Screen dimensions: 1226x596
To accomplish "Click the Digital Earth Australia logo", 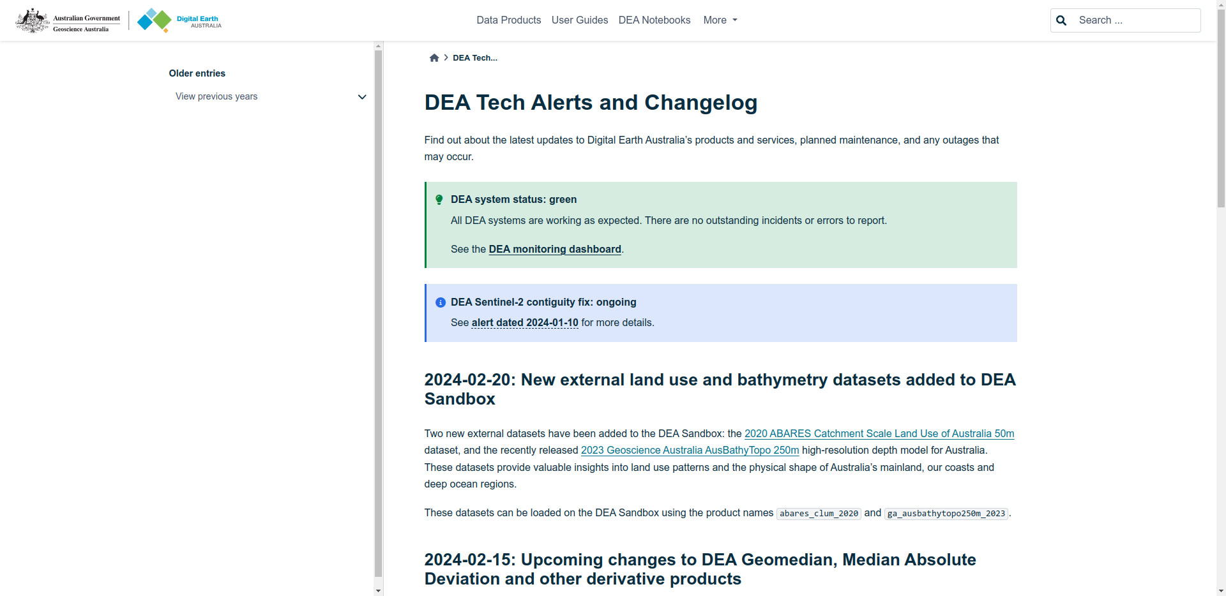I will point(179,20).
